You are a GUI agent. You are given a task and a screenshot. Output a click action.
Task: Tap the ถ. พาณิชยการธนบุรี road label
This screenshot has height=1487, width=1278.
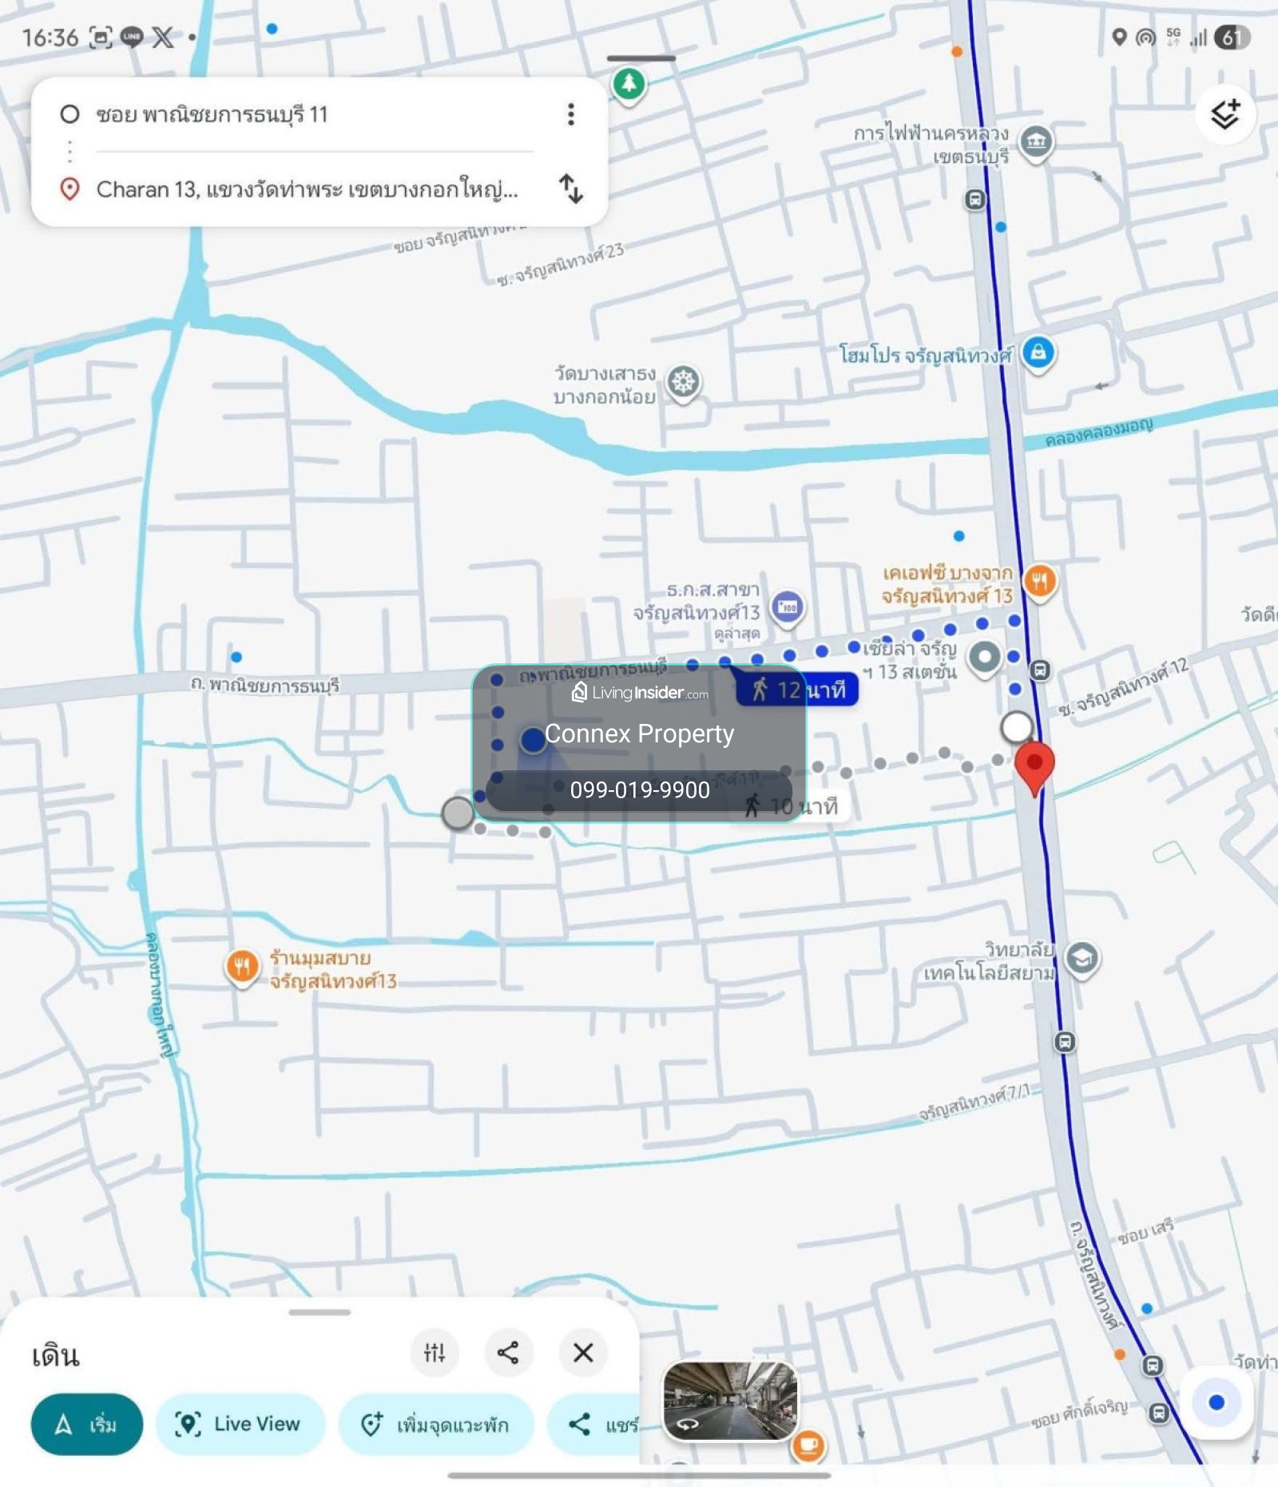point(265,685)
